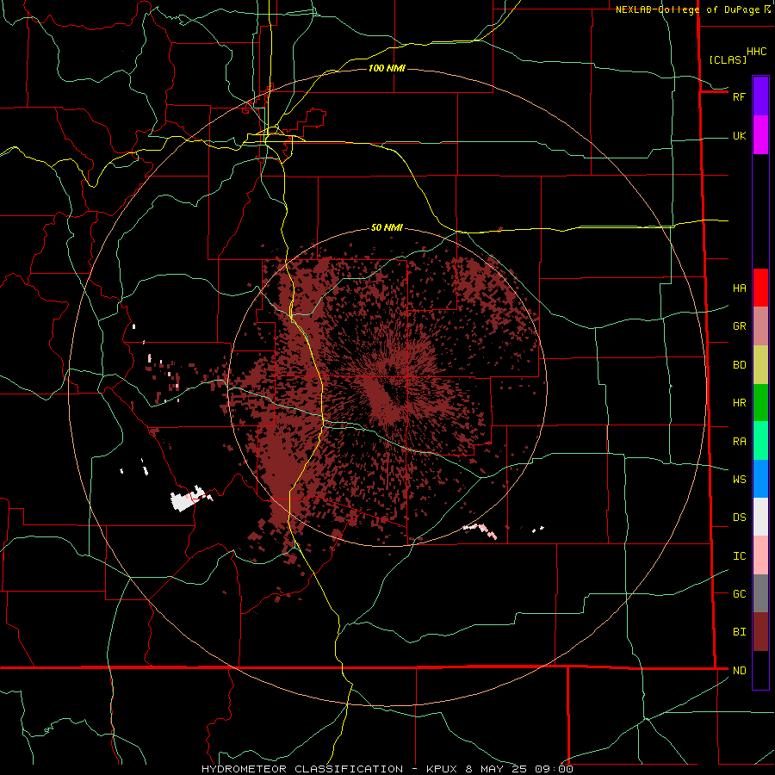Click the ND black legend swatch
The height and width of the screenshot is (775, 775).
pyautogui.click(x=760, y=670)
